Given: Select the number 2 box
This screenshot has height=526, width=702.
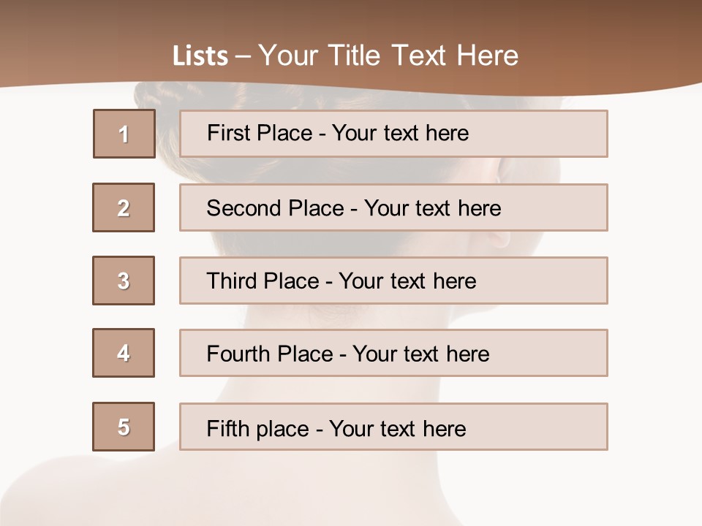Looking at the screenshot, I should click(124, 207).
